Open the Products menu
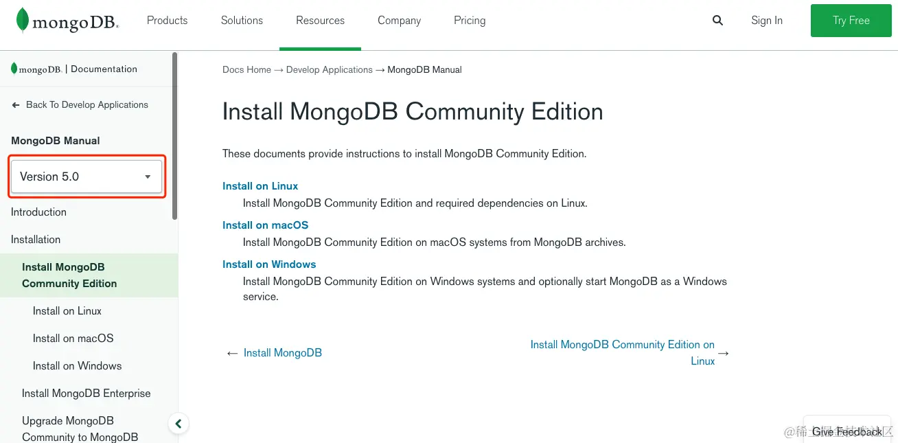 pyautogui.click(x=167, y=21)
